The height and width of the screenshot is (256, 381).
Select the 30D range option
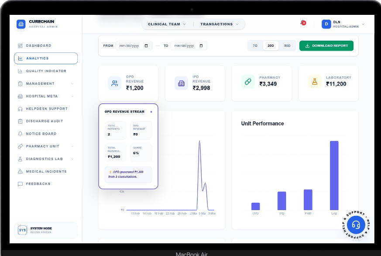271,45
